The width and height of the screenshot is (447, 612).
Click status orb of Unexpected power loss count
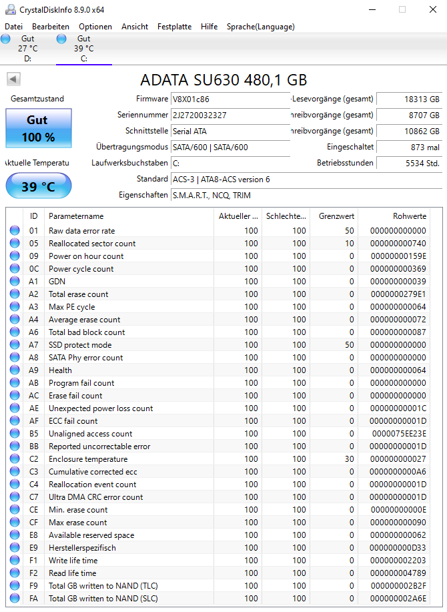pyautogui.click(x=15, y=408)
